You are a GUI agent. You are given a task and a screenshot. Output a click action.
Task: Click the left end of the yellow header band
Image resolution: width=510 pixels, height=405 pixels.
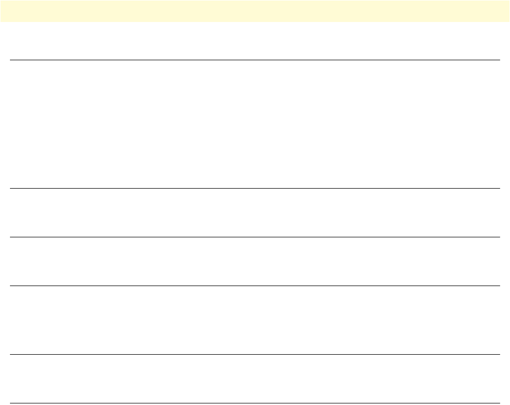click(x=4, y=10)
